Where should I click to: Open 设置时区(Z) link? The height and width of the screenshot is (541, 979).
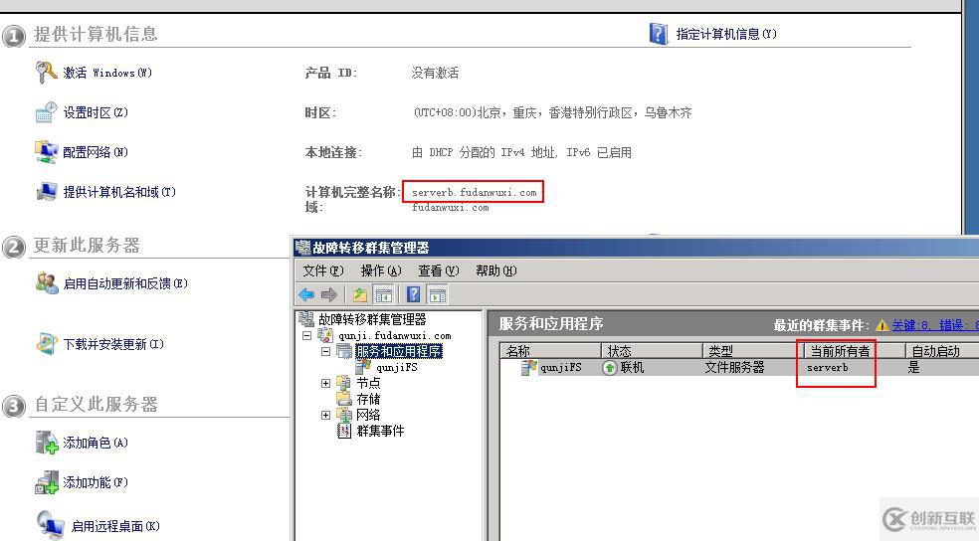[x=96, y=112]
